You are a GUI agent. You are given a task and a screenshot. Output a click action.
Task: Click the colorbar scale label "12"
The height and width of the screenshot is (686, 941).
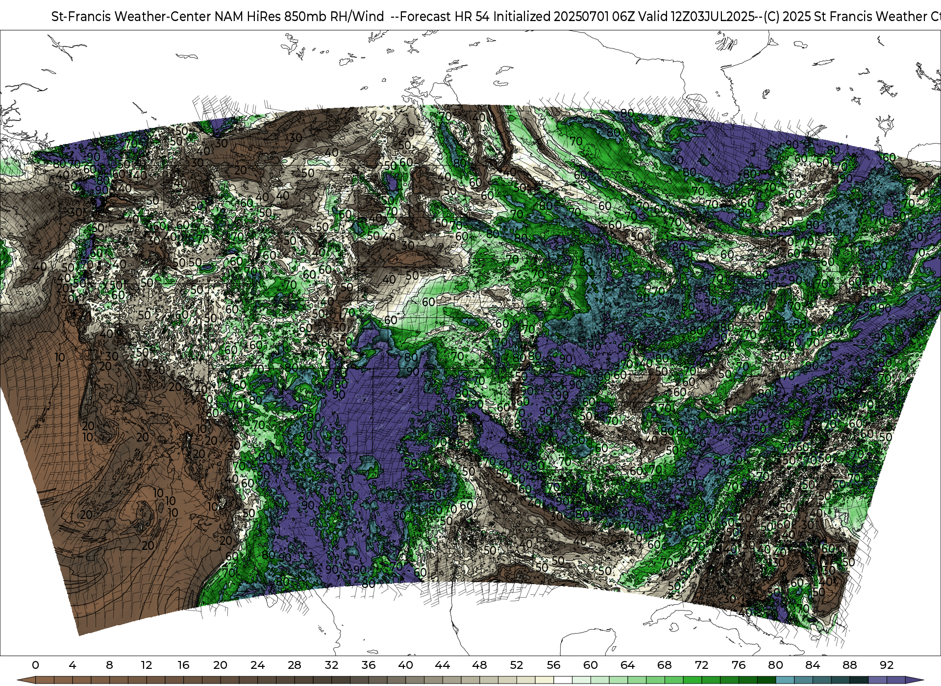[x=147, y=665]
